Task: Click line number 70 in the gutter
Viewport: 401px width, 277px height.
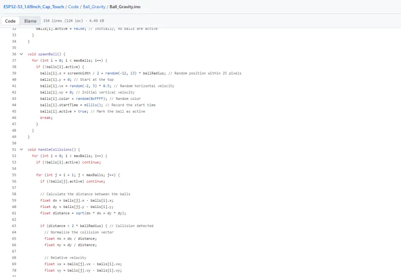Action: 14,270
